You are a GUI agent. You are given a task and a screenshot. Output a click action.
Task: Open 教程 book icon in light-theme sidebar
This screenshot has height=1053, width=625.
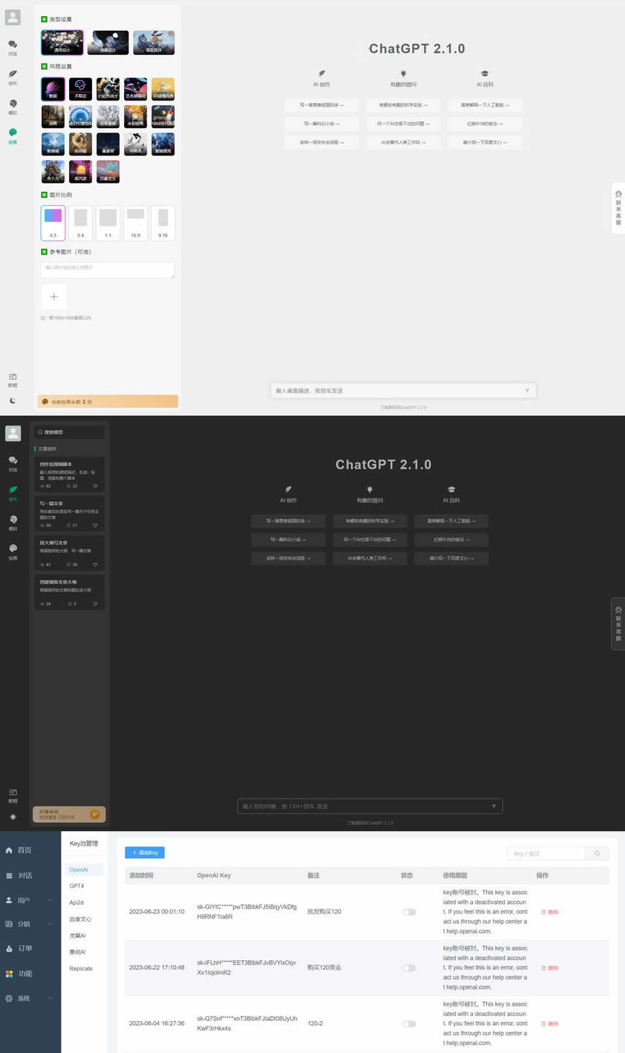pyautogui.click(x=13, y=380)
